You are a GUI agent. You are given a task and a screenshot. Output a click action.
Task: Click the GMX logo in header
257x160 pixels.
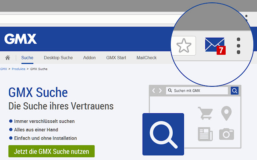coord(20,39)
